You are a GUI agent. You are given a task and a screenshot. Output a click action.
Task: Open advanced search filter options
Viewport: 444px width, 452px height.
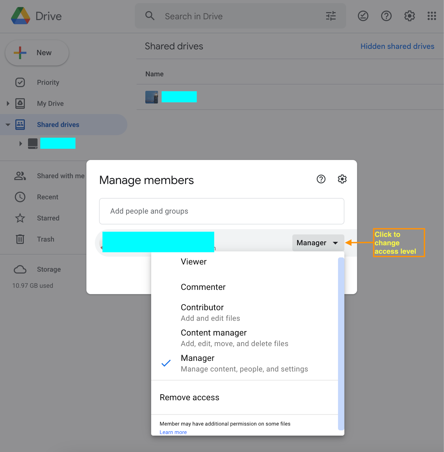pos(331,16)
